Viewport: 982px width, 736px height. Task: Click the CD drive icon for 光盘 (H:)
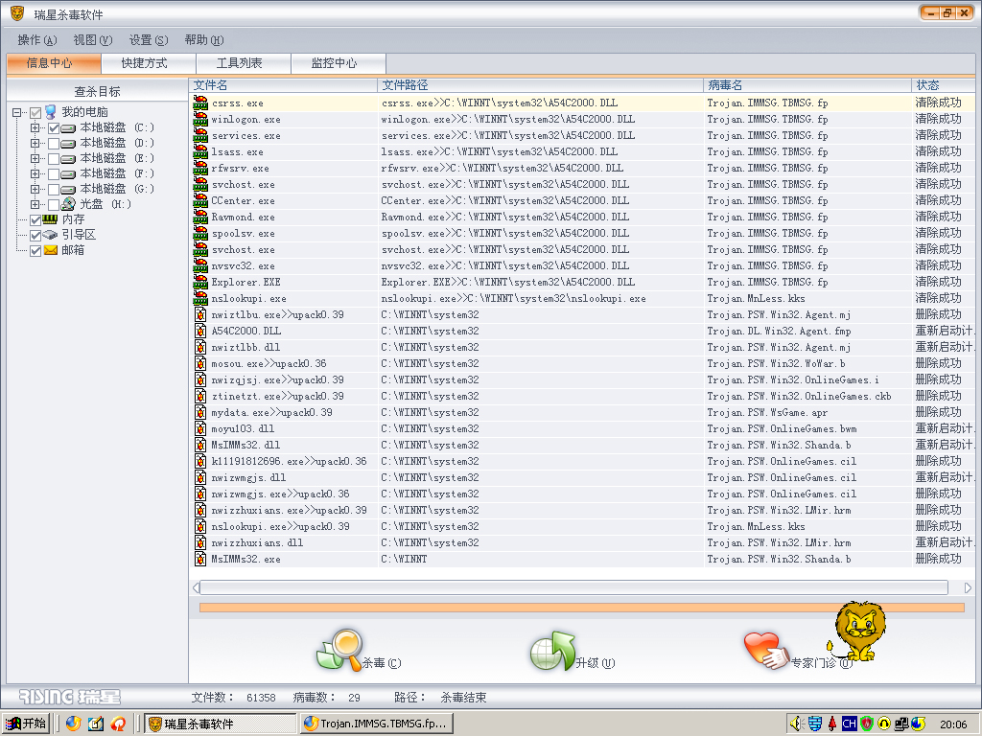[x=69, y=204]
